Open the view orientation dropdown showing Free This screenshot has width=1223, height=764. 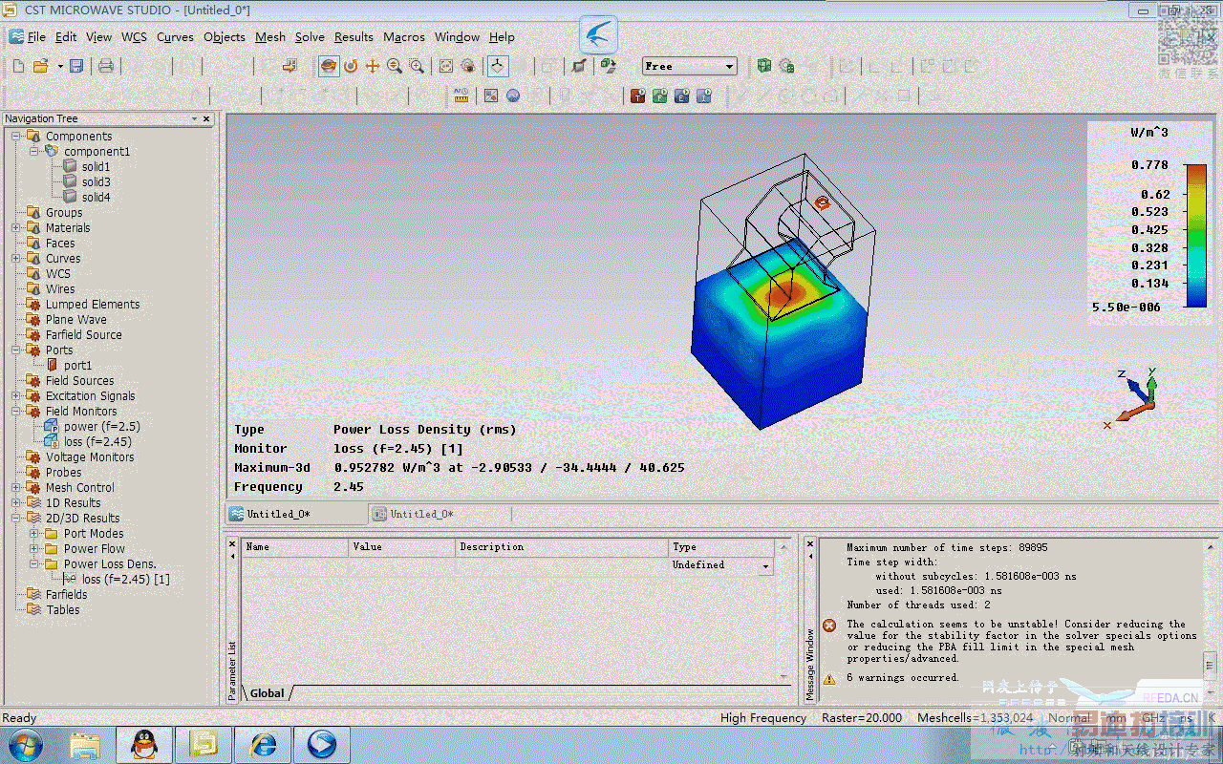pyautogui.click(x=689, y=66)
